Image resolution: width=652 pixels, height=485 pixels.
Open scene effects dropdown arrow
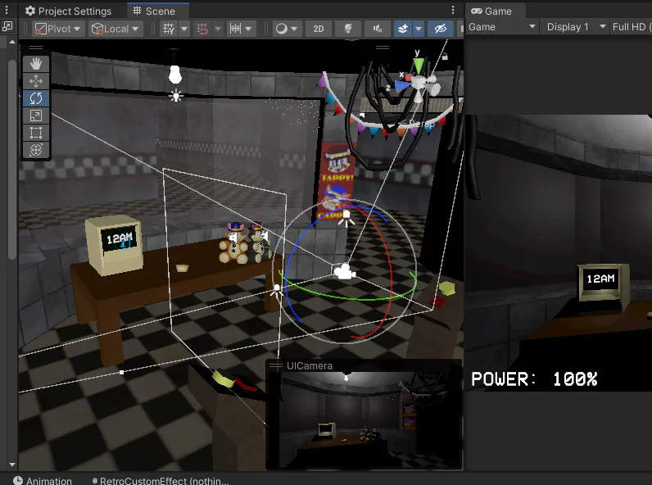[419, 29]
